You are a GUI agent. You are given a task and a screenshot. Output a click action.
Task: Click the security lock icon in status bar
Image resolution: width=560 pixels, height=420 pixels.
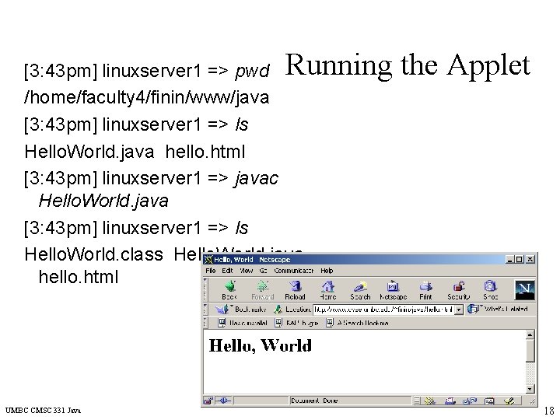tap(208, 401)
